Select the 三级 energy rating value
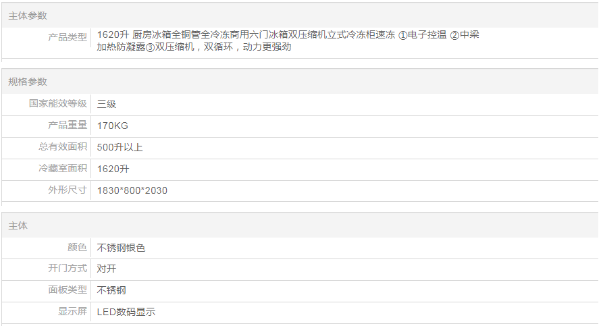 tap(107, 104)
